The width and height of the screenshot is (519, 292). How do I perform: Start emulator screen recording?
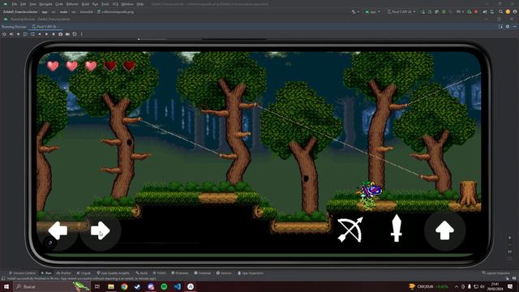coord(67,34)
